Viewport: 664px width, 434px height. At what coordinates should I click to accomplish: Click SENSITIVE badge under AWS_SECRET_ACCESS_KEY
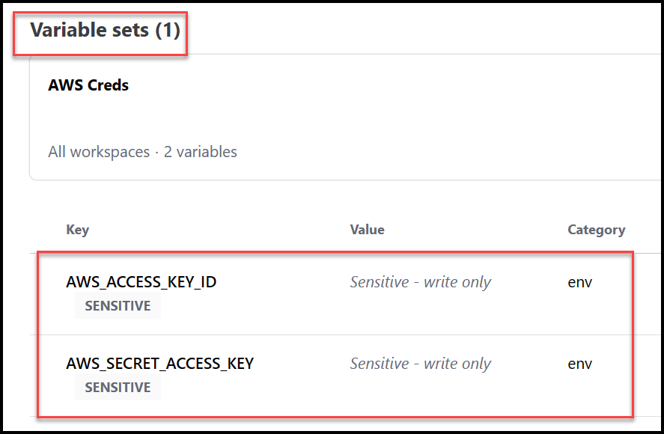pos(118,388)
